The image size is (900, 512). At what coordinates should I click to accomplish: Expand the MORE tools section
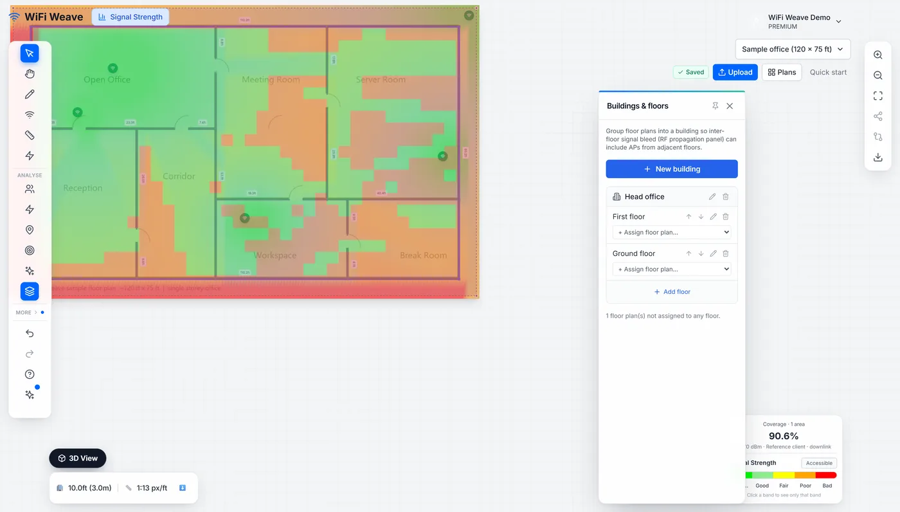point(30,313)
